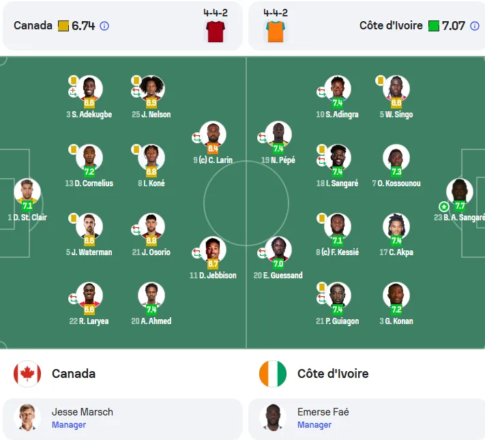Click the yellow card icon on W. Singo

pos(380,80)
